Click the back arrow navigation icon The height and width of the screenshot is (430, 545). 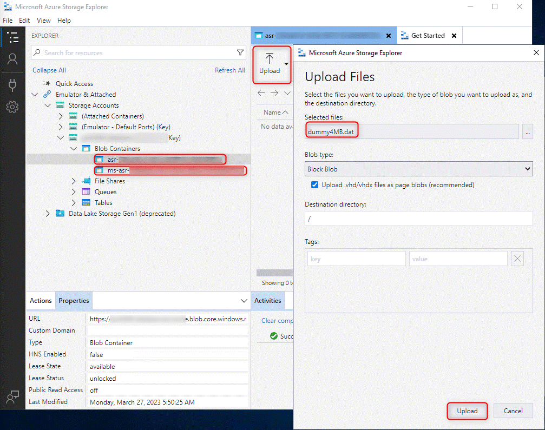click(261, 93)
